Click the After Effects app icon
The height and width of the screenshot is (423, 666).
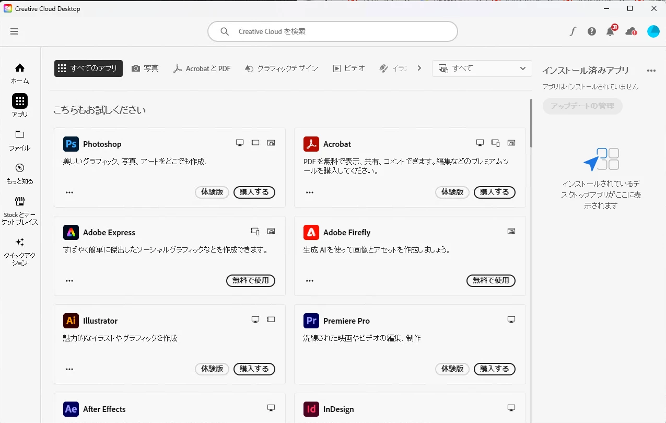71,409
